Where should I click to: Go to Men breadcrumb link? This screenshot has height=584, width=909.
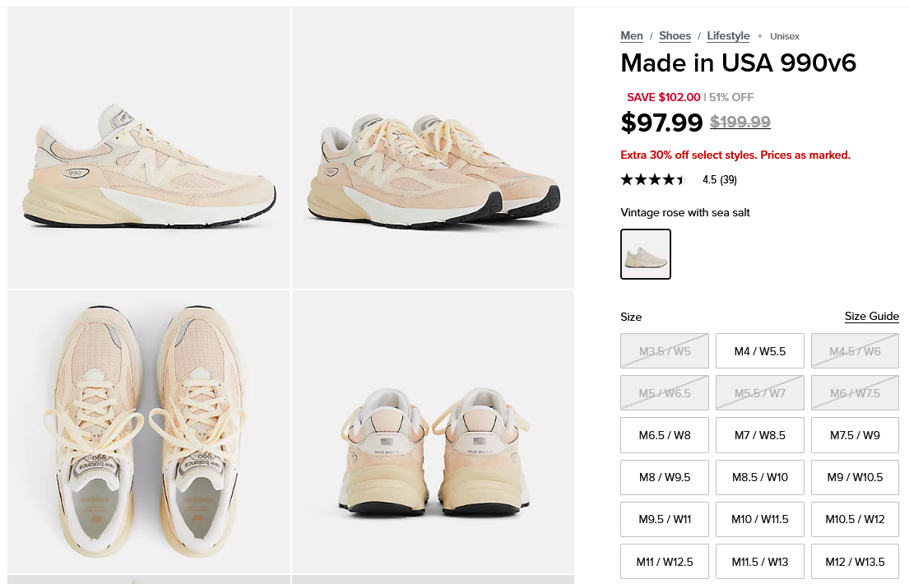tap(632, 35)
